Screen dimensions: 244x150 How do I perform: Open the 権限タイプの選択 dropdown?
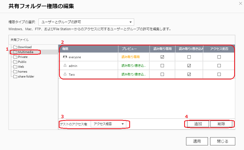tap(86, 22)
